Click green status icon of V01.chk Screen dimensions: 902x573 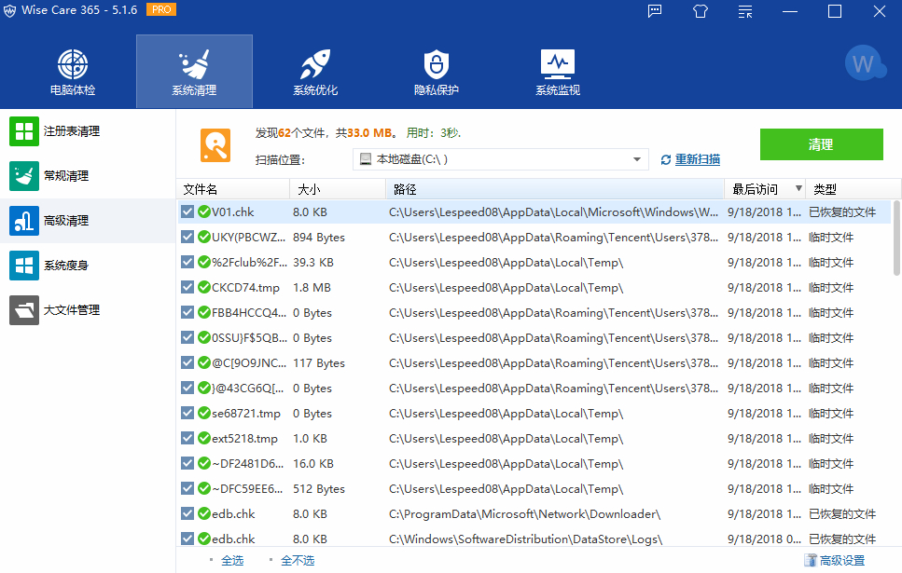(204, 211)
